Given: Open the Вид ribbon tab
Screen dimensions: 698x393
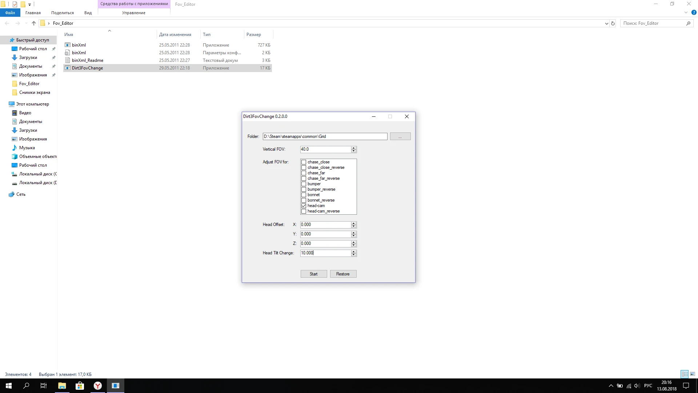Looking at the screenshot, I should coord(88,13).
